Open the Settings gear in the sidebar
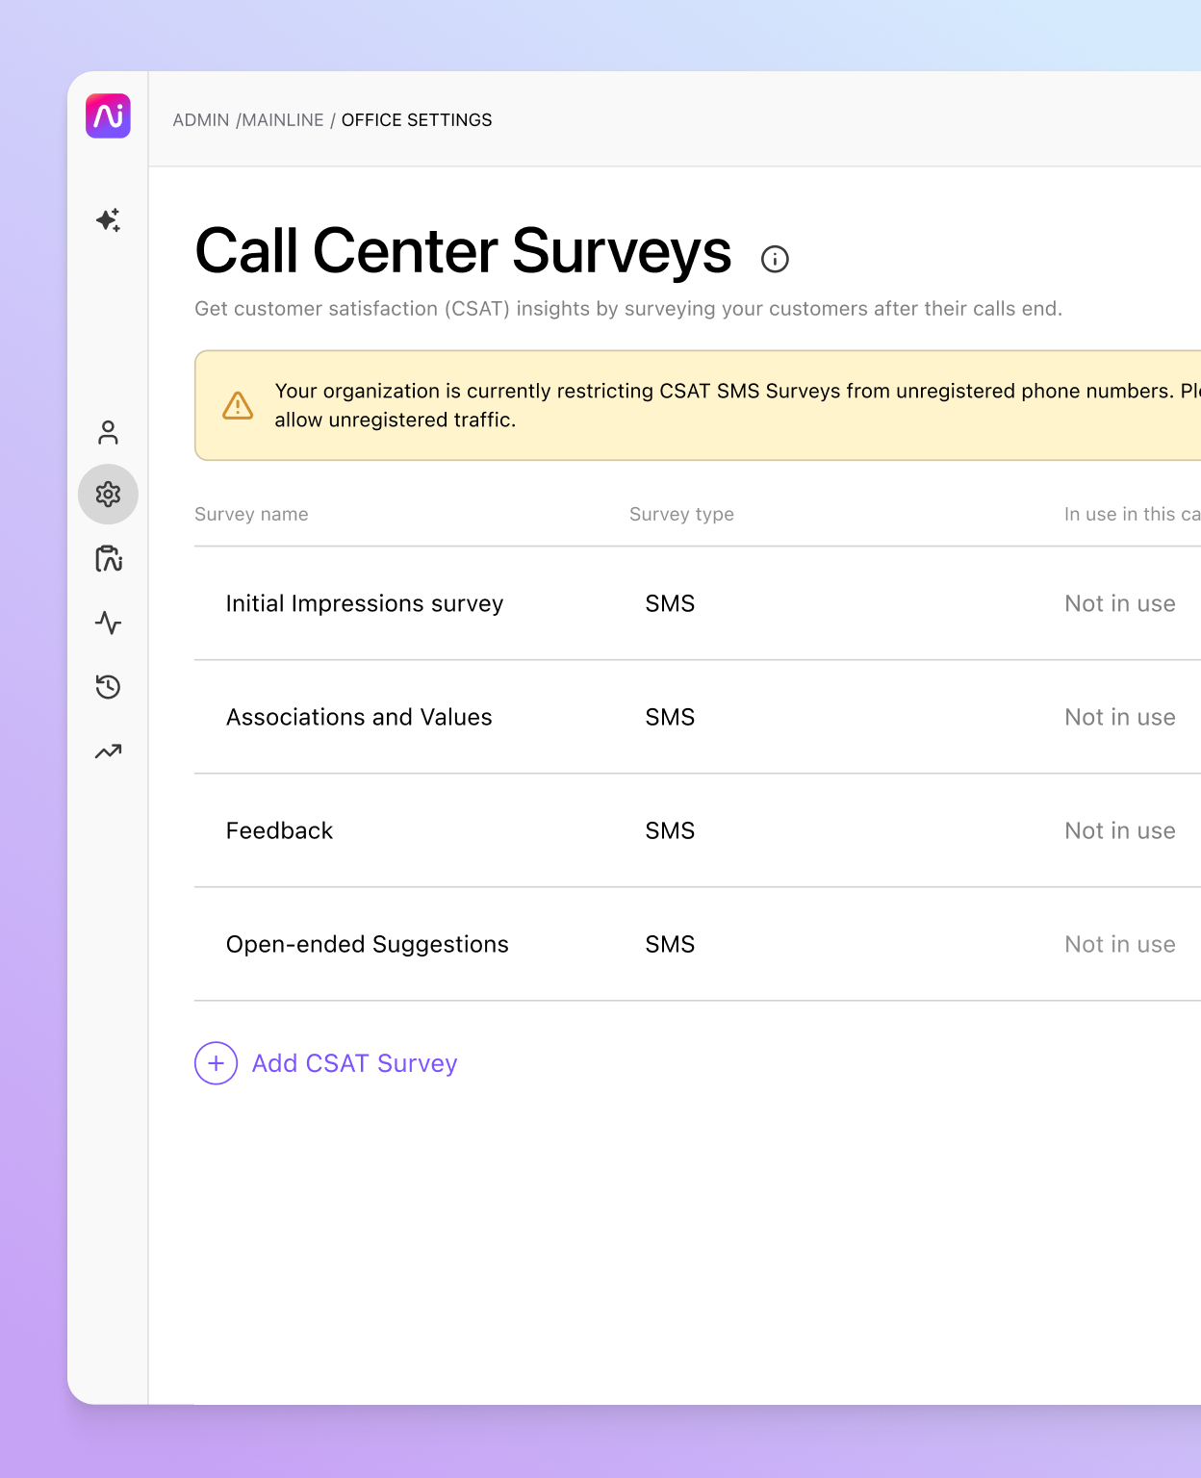 [x=108, y=494]
